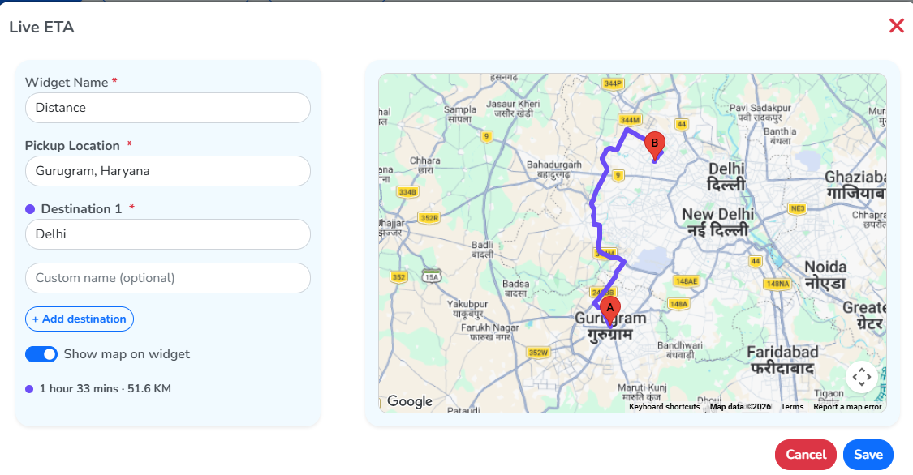This screenshot has height=475, width=913.
Task: Click the Destination 1 field containing Delhi
Action: [x=168, y=234]
